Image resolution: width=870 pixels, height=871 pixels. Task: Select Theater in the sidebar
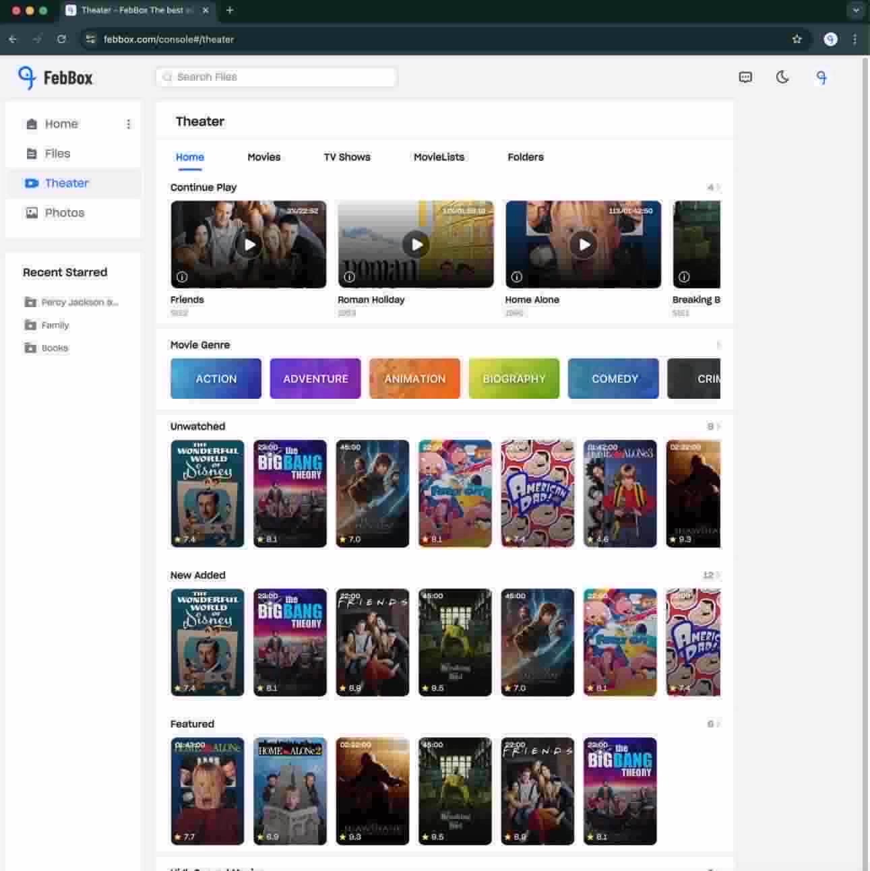[x=67, y=183]
